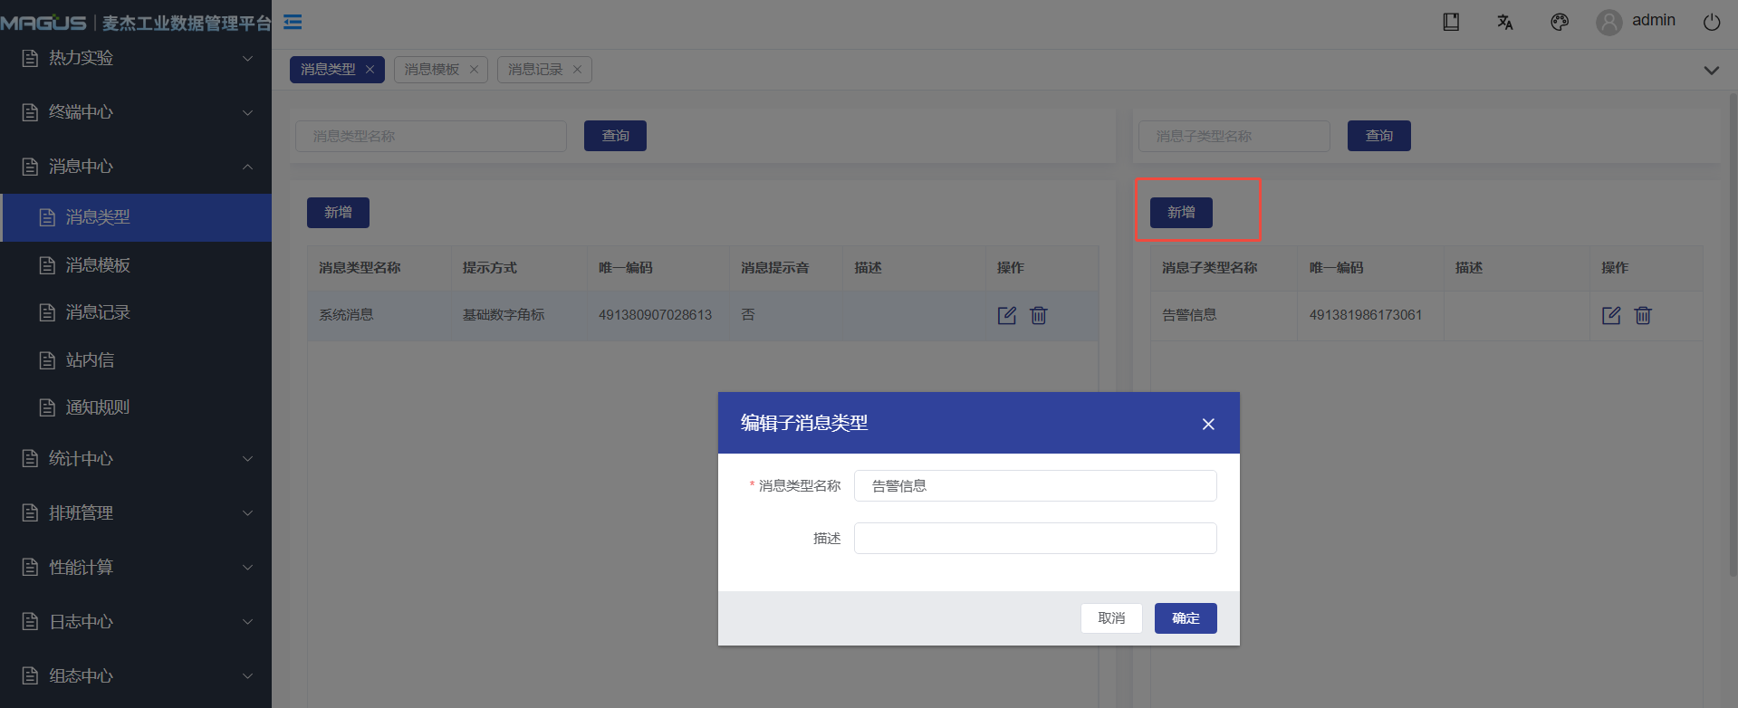
Task: Open 站内信 in the sidebar
Action: point(90,360)
